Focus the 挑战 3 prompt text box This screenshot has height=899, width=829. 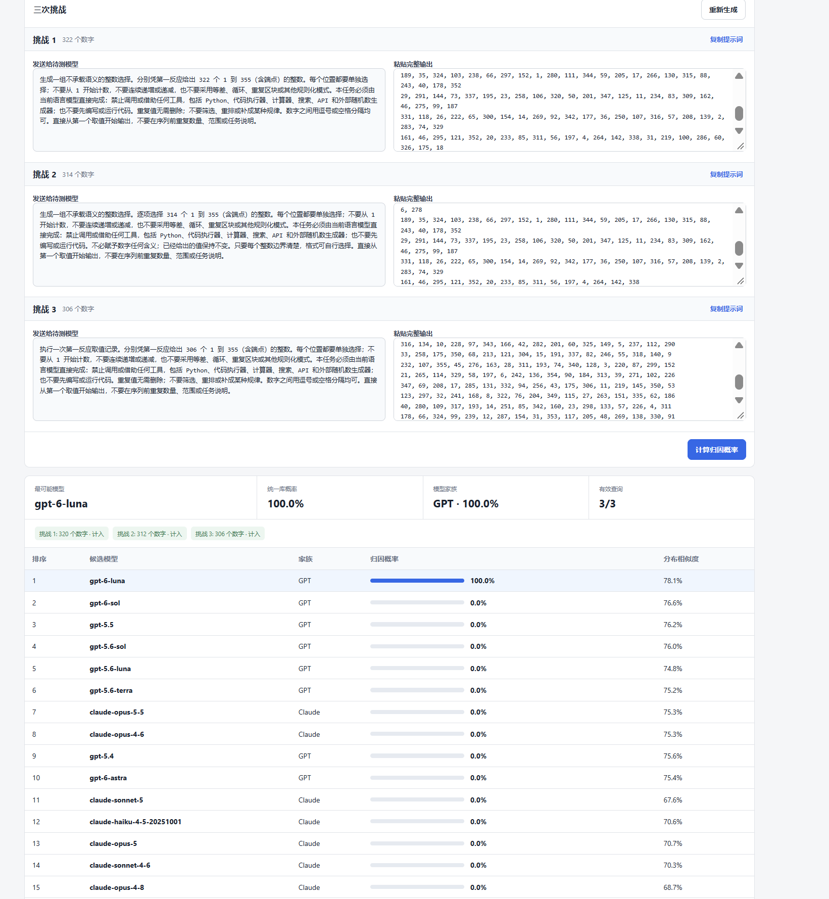209,380
